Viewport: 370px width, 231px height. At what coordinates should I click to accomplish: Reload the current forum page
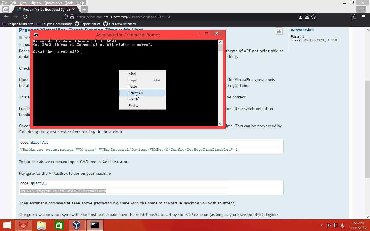[x=25, y=17]
